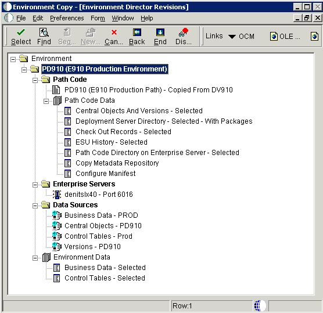Collapse the Environment Data node

35,258
